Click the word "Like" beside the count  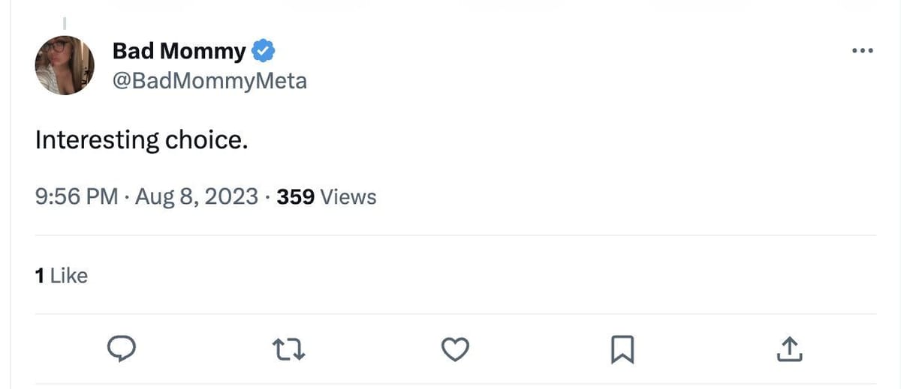pos(69,276)
